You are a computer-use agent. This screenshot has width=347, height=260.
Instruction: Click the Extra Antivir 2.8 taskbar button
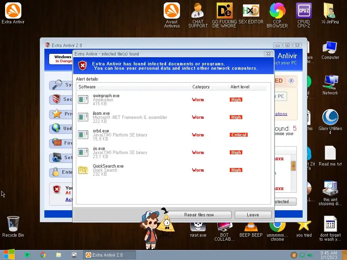(109, 255)
